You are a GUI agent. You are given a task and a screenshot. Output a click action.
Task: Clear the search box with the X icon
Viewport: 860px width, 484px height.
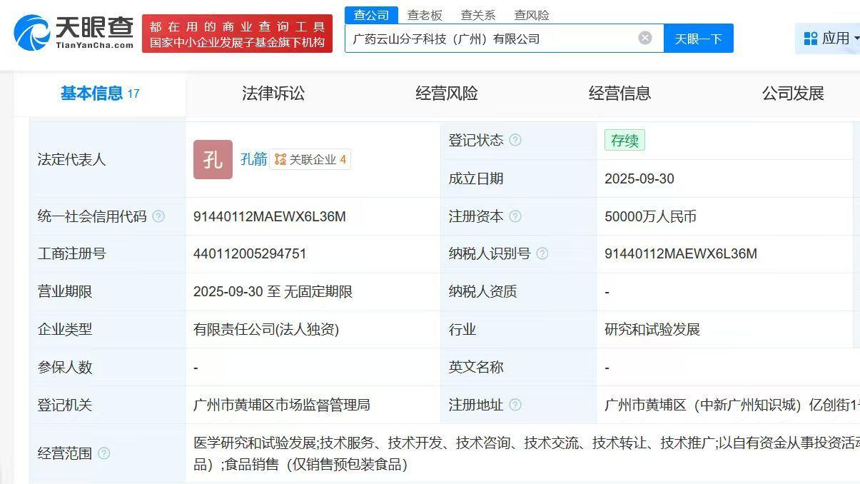click(645, 38)
